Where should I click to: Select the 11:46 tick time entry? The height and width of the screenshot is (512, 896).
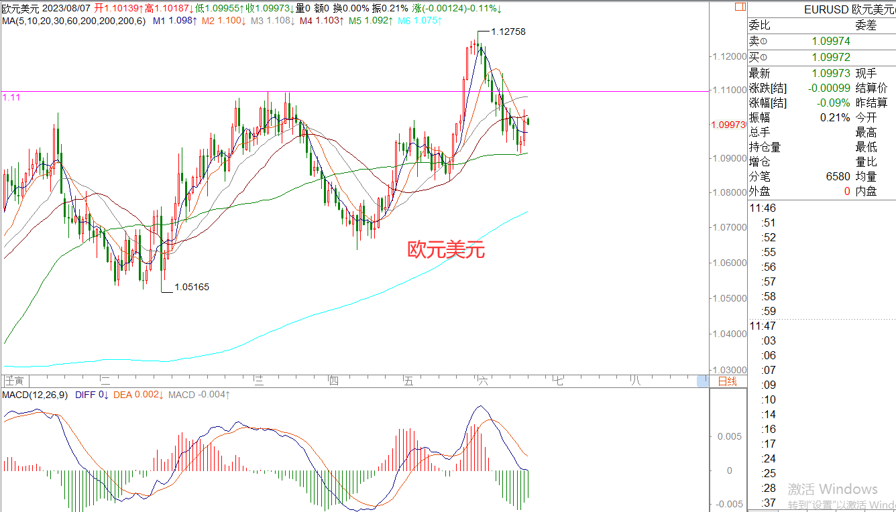[763, 208]
